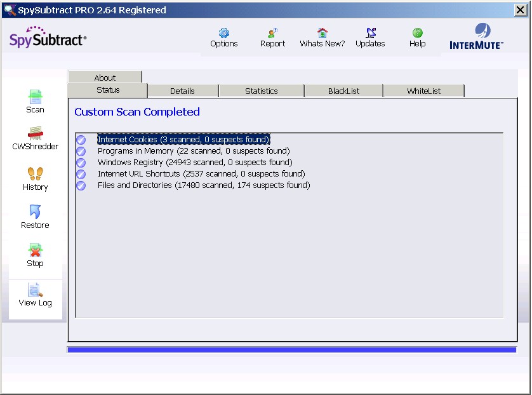Check for Updates via satellite icon

click(371, 33)
